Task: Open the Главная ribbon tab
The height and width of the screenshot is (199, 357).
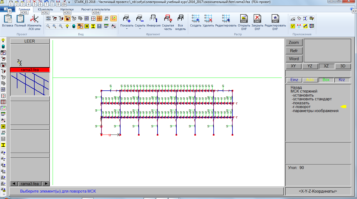Action: (x=24, y=9)
